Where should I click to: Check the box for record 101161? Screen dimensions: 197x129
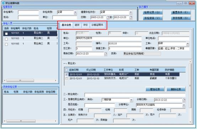coord(6,34)
